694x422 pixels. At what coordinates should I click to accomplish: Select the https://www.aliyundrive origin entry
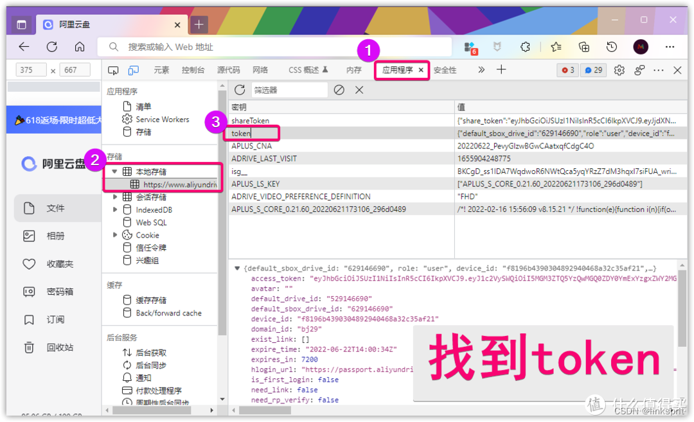(173, 184)
